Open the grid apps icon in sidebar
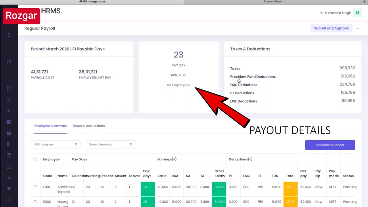368x207 pixels. click(x=9, y=62)
